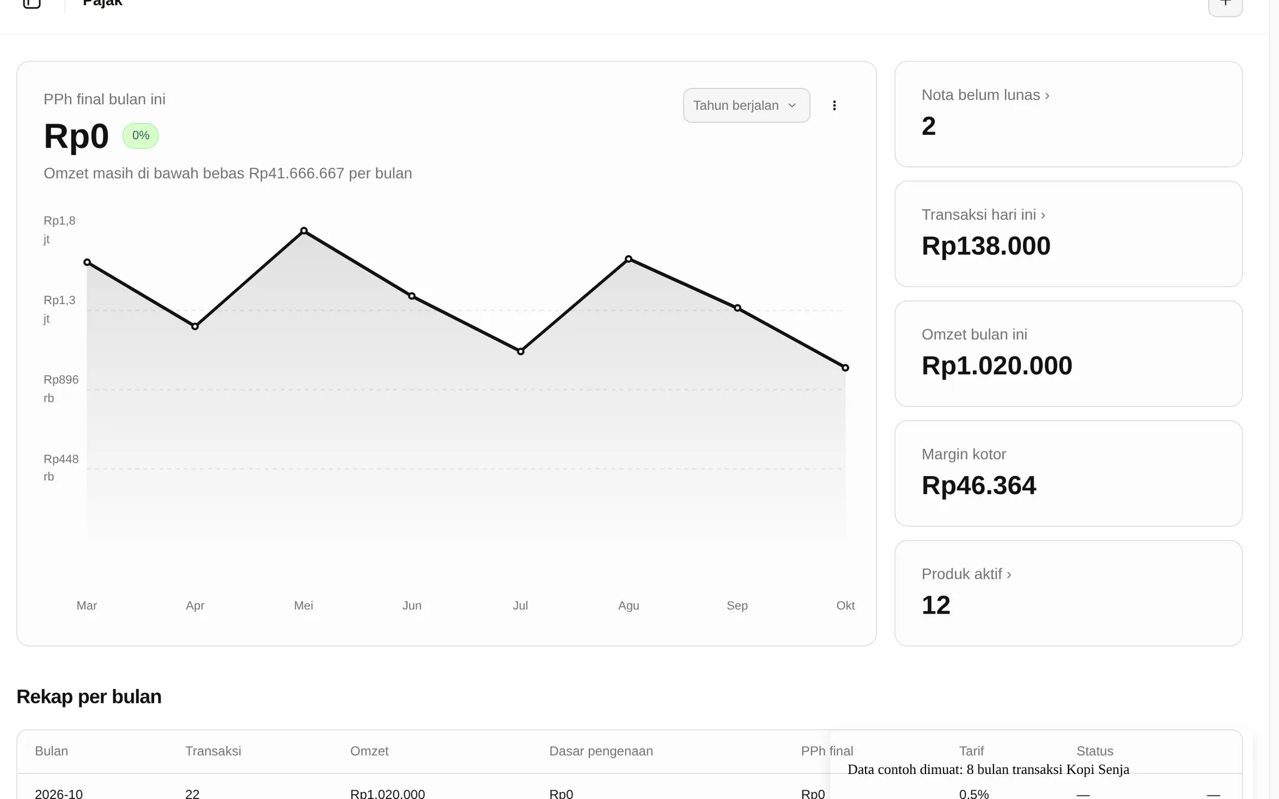This screenshot has width=1279, height=799.
Task: Select the 2026-10 table row
Action: [x=630, y=790]
